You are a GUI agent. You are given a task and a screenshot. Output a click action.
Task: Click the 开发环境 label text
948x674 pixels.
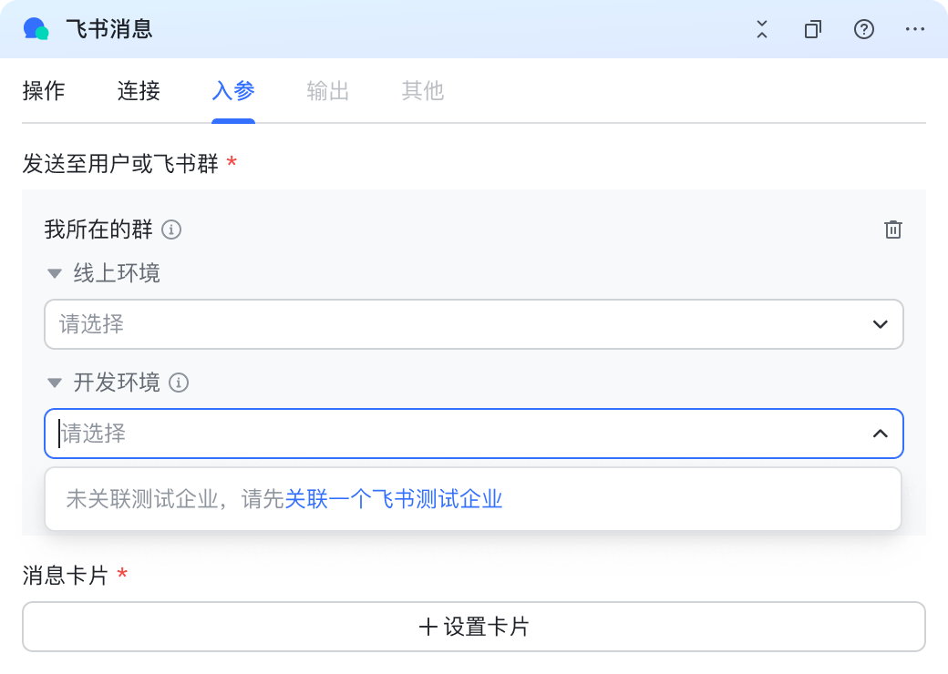pos(117,383)
